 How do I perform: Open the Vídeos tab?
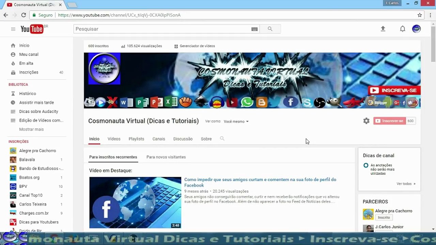click(x=114, y=139)
